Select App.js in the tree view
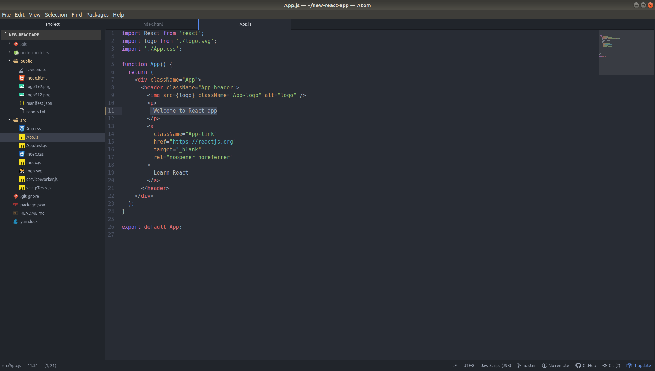The height and width of the screenshot is (371, 655). click(x=52, y=137)
